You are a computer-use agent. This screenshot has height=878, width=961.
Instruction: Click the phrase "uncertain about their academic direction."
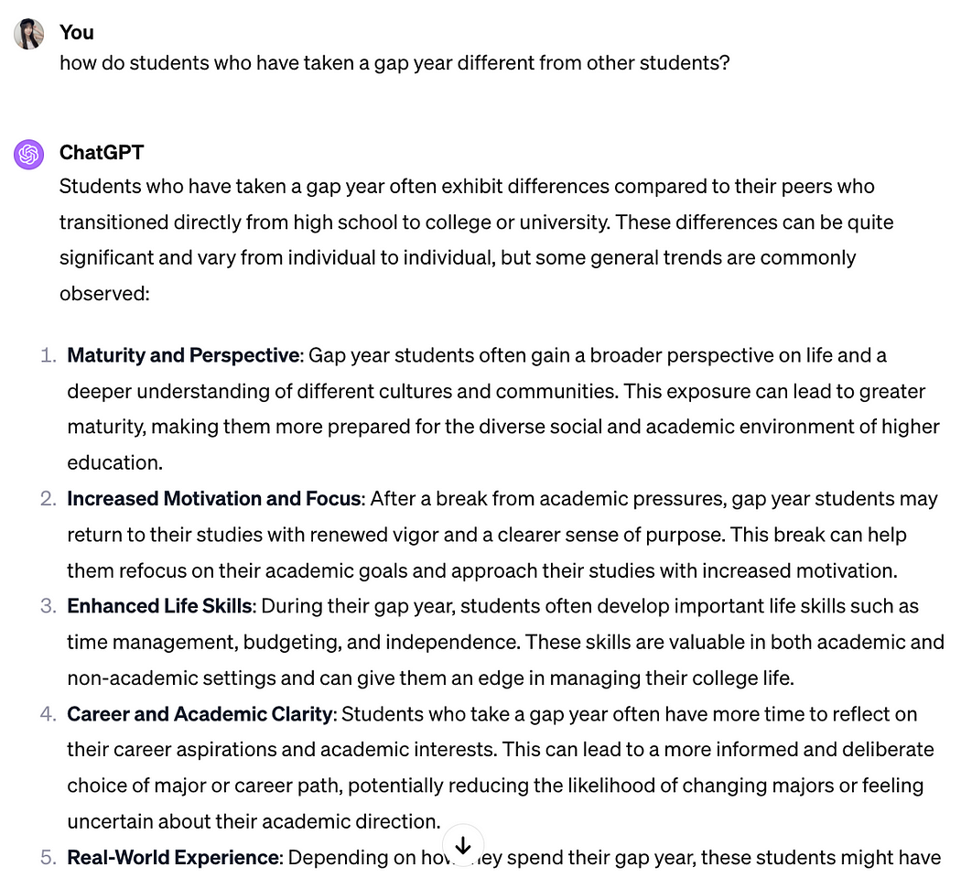(254, 821)
